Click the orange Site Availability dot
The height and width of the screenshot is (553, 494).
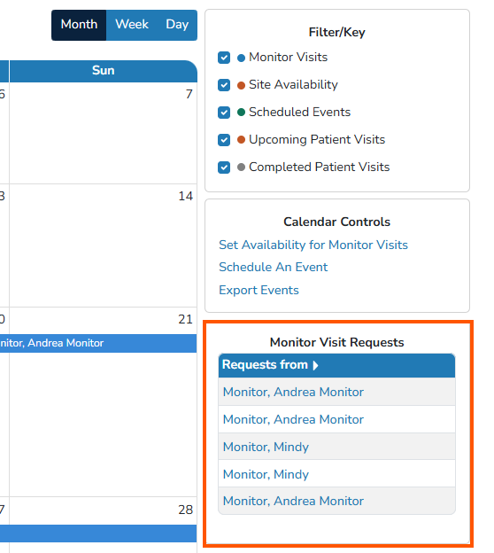pos(241,85)
